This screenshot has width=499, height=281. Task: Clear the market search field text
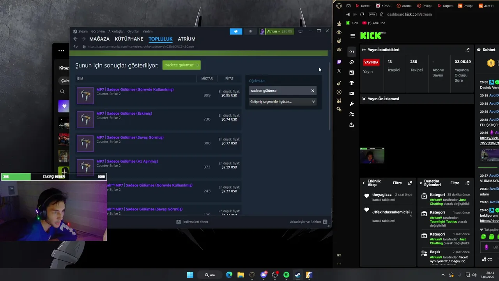[313, 91]
